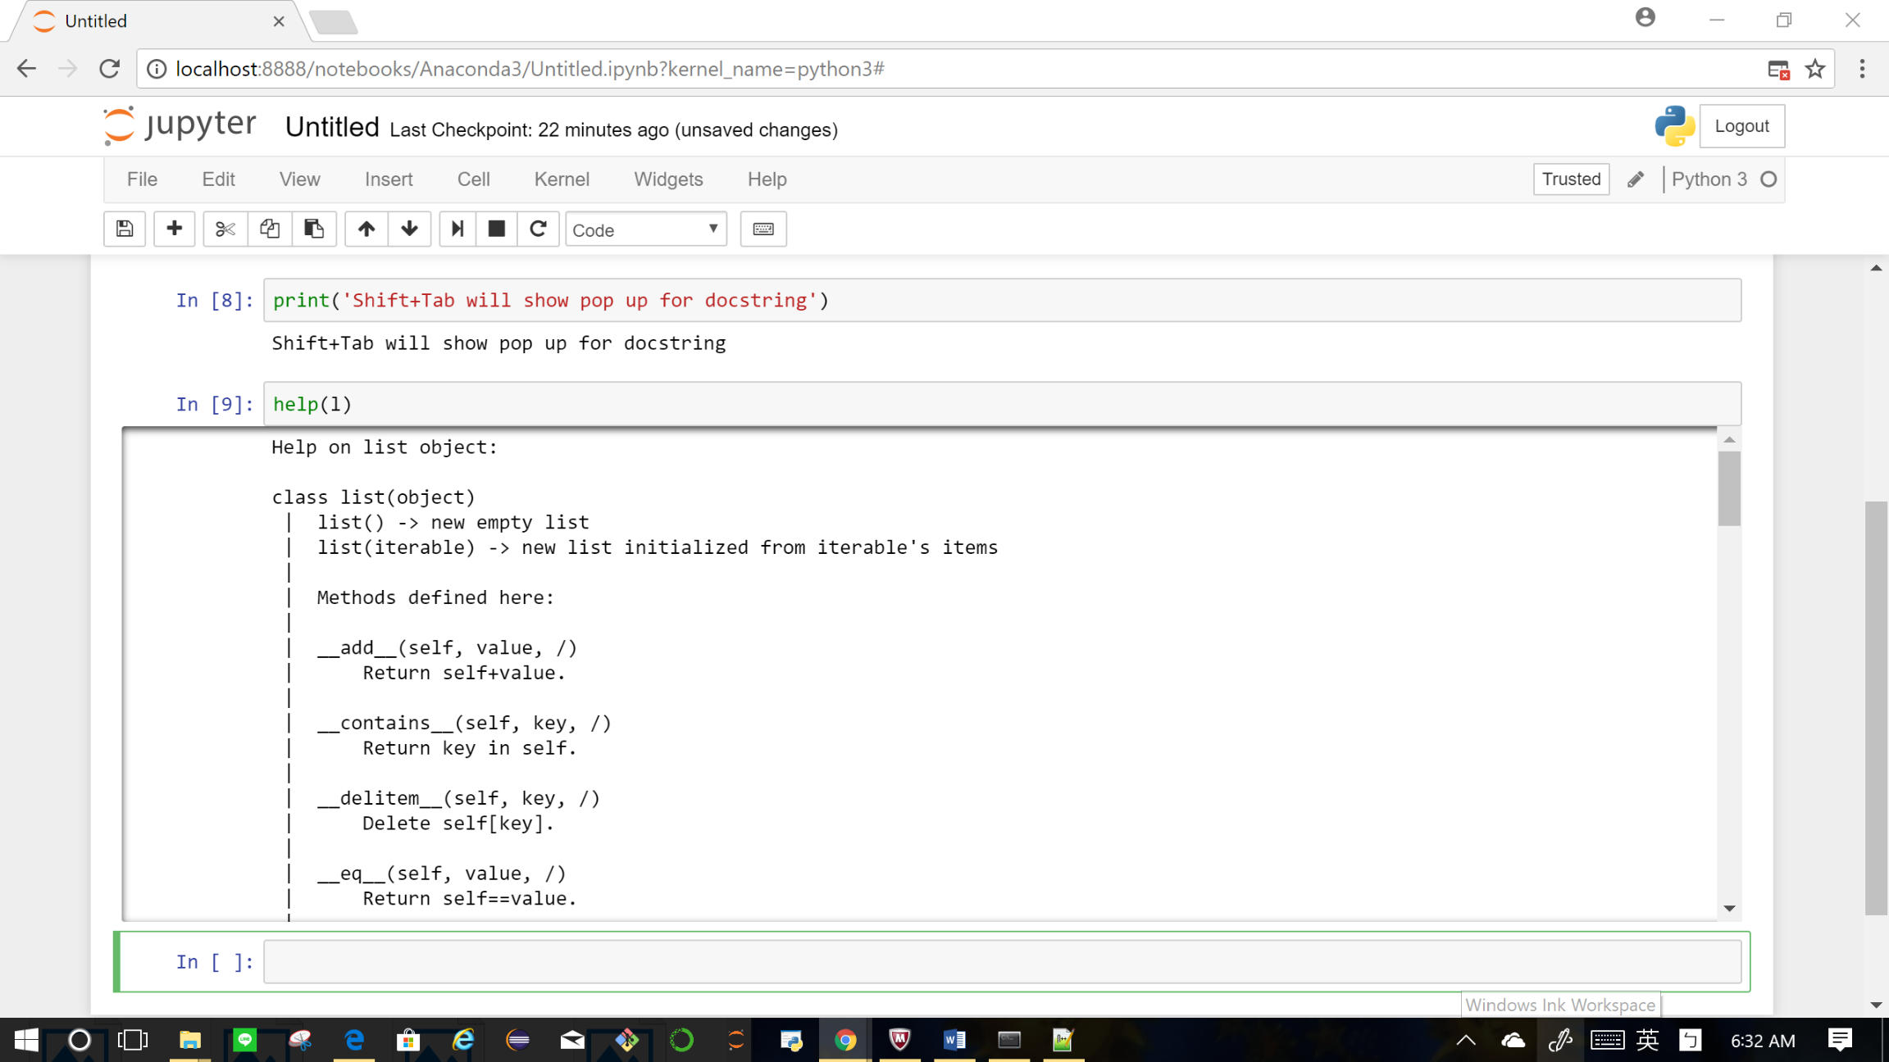
Task: Open the Kernel menu
Action: click(x=561, y=179)
